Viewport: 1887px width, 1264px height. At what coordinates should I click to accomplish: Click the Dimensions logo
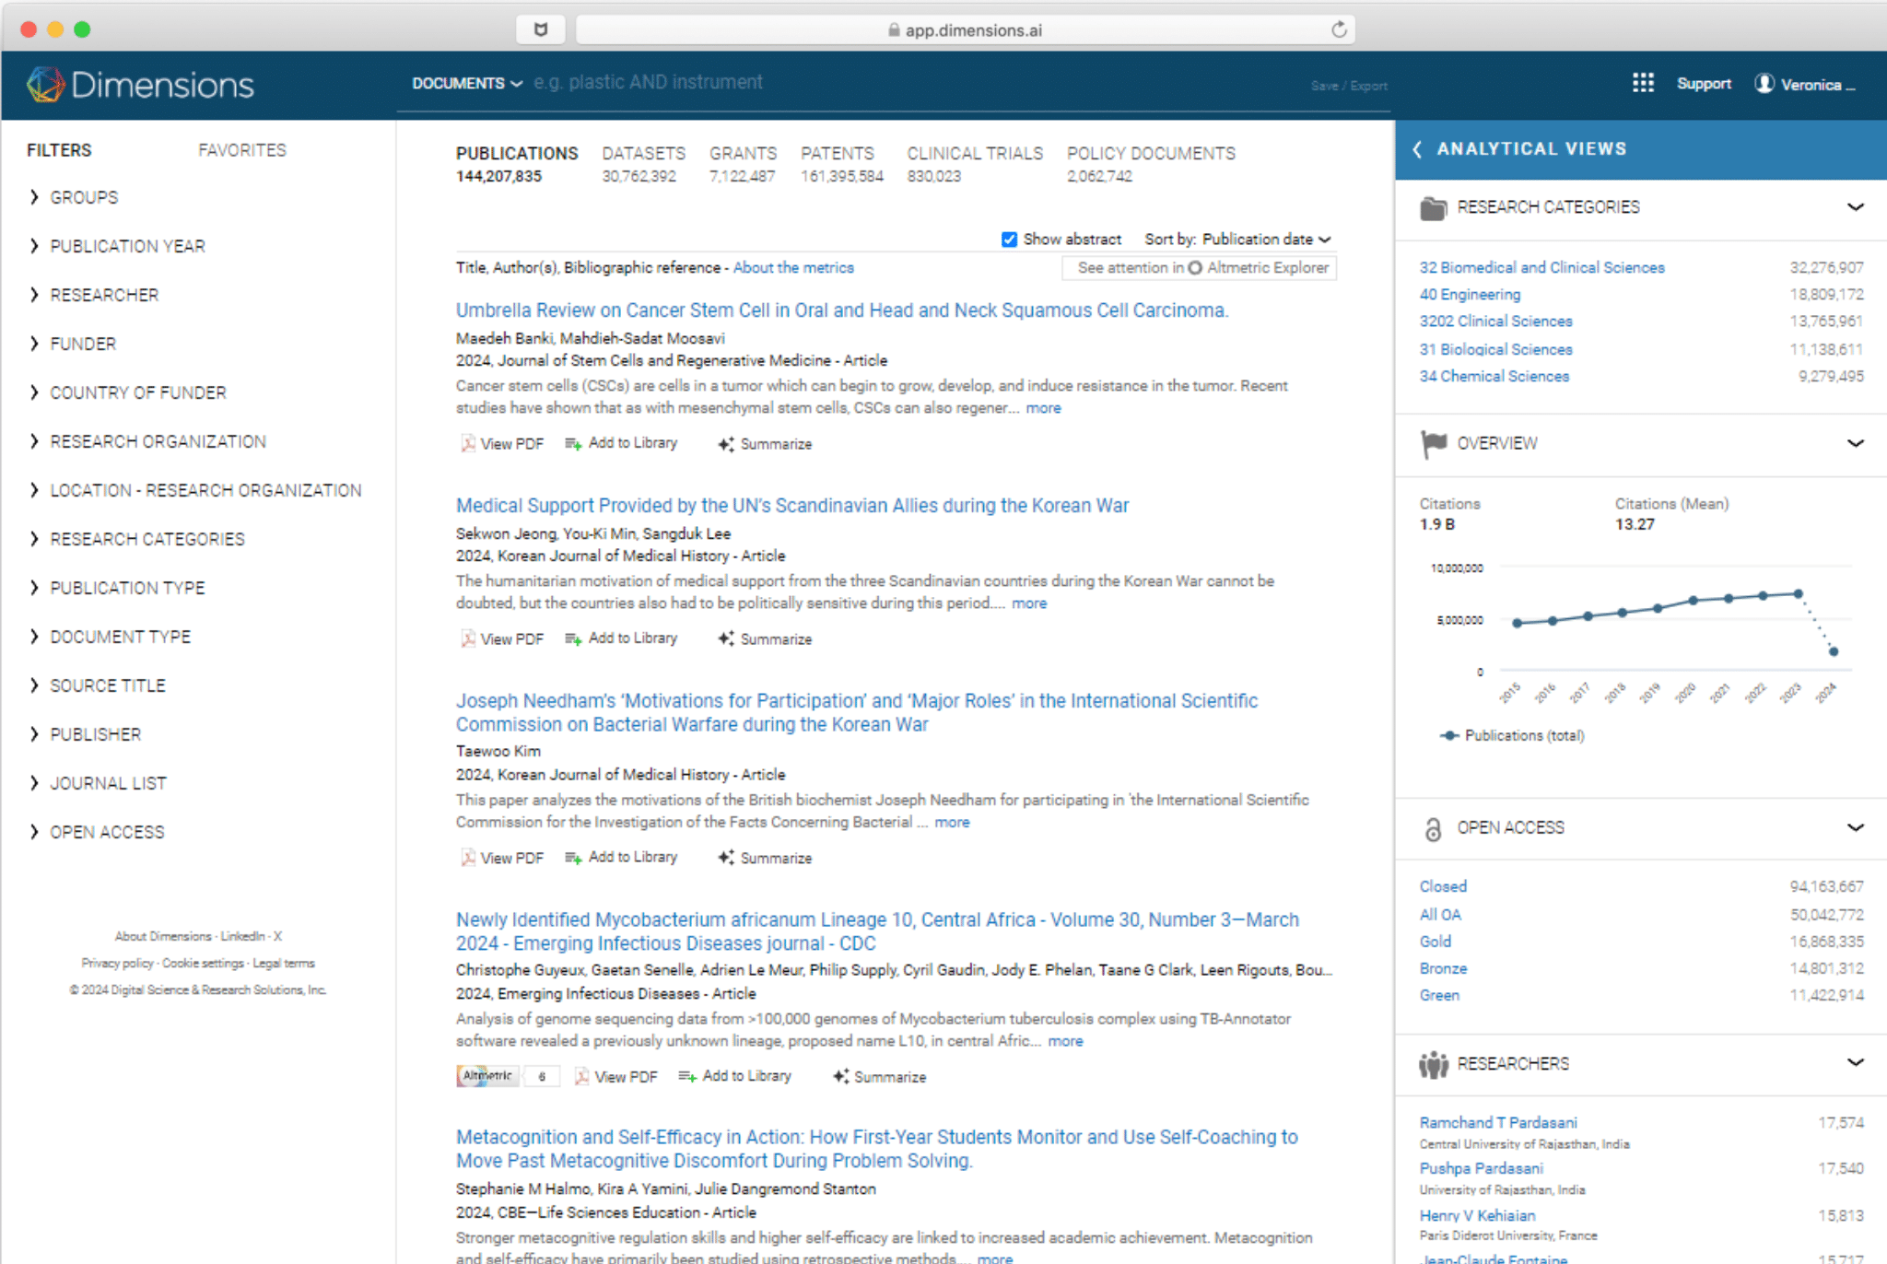pos(140,85)
